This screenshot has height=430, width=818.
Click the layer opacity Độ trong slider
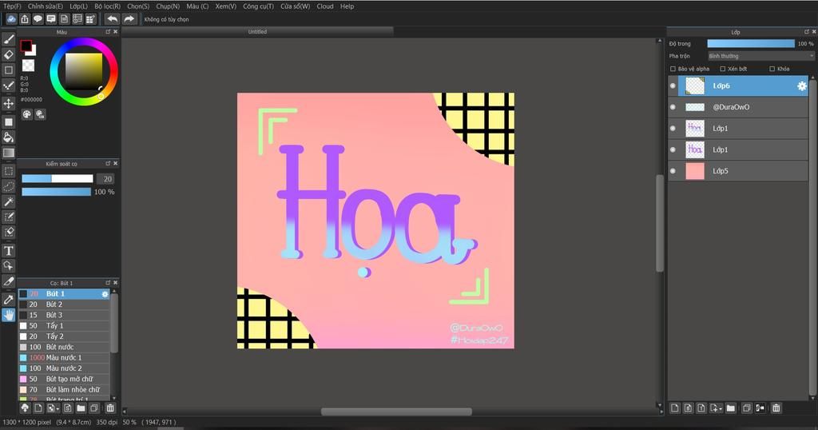(x=751, y=44)
